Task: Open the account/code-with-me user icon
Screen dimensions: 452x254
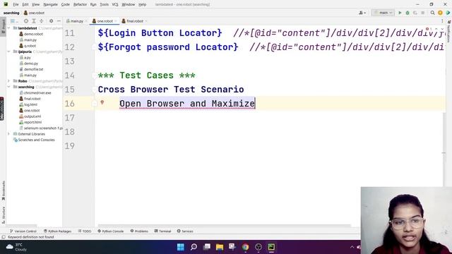Action: [362, 13]
